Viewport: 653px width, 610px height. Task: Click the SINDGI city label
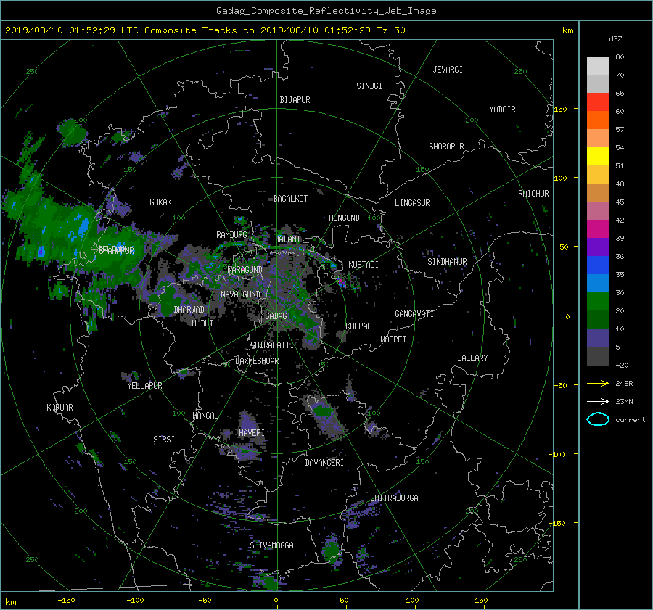369,86
